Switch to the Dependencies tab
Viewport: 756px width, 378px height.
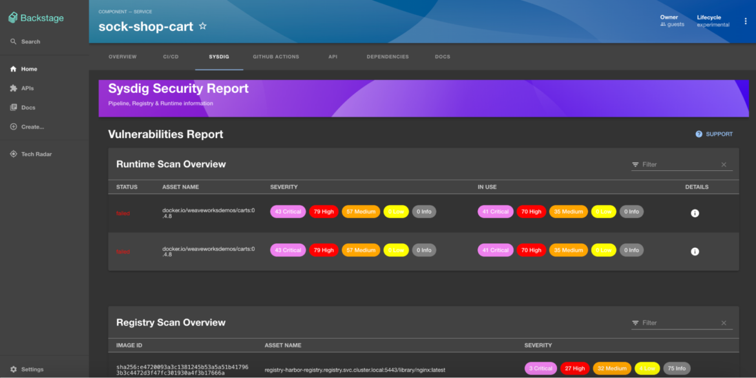388,57
